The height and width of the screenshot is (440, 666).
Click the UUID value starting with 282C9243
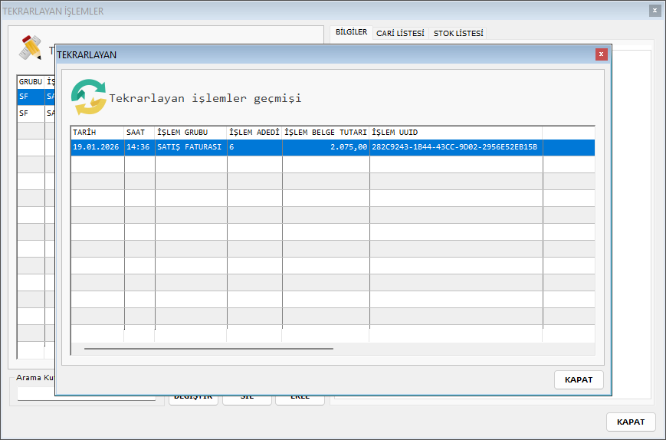[x=454, y=147]
